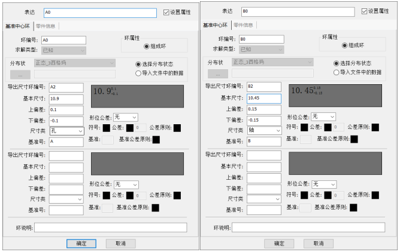Click the 符号 black symbol box beside A2 section

click(x=107, y=127)
